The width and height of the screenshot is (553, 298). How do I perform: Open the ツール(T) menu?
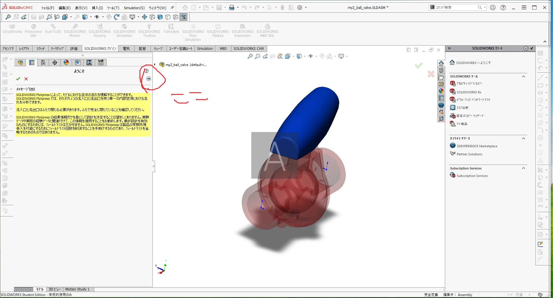(x=113, y=8)
